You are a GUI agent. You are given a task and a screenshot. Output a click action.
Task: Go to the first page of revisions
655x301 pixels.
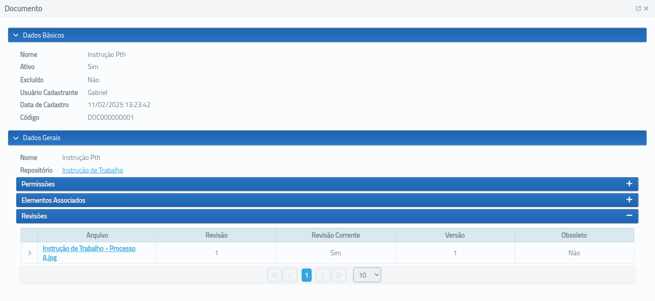click(x=274, y=275)
